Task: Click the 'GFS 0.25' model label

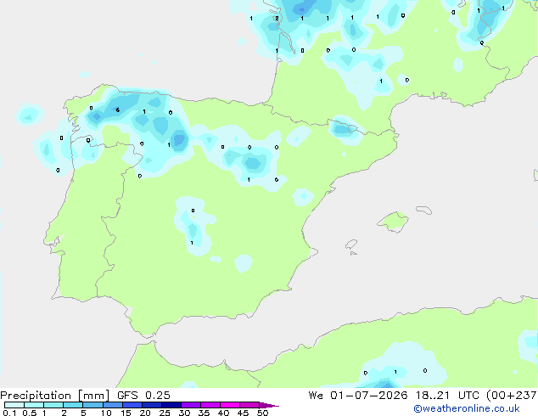Action: [x=143, y=396]
